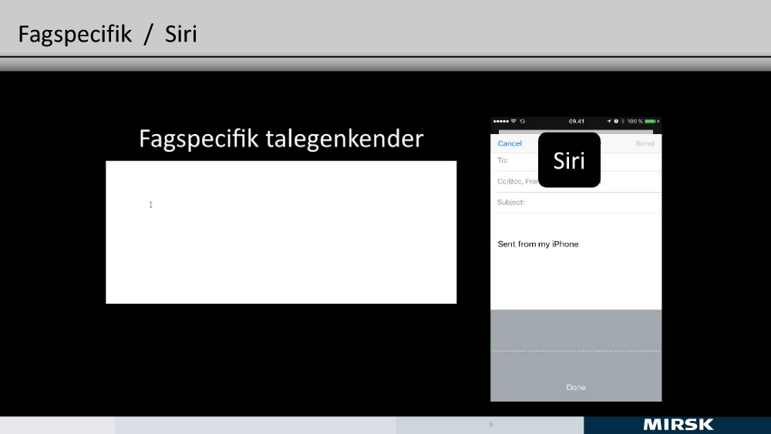Tap the Wi-Fi icon in phone status bar

[x=513, y=121]
